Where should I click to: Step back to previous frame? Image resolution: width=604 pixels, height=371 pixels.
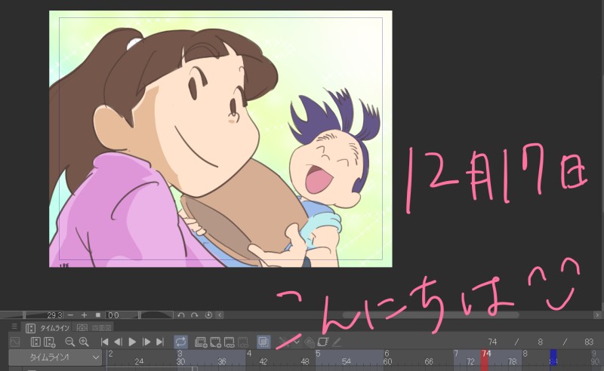coord(119,342)
